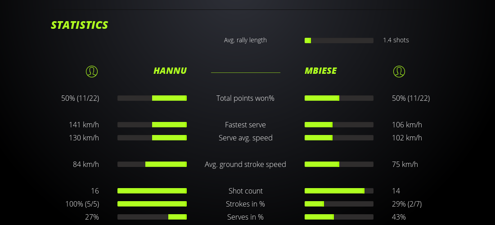Click Hannu's shot count bar
Screen dimensions: 495x225
pos(152,191)
